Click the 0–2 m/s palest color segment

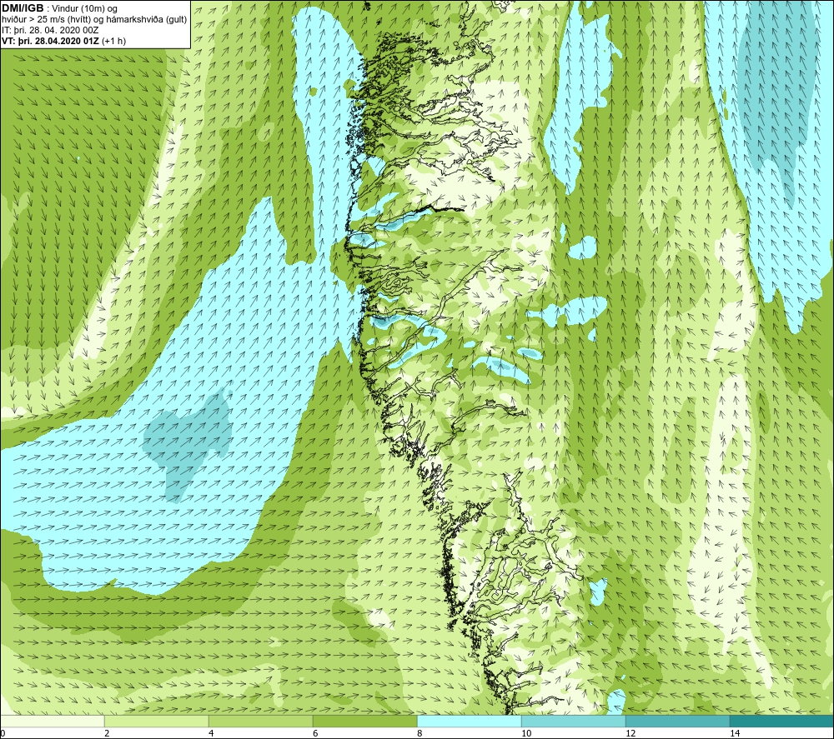pos(52,721)
